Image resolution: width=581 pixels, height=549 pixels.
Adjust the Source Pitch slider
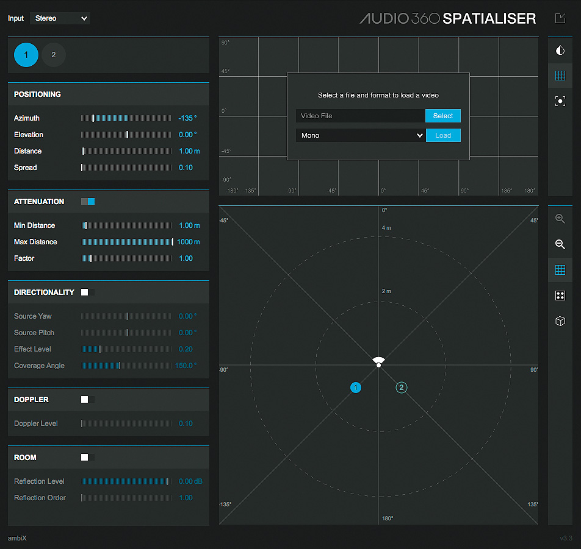(126, 333)
